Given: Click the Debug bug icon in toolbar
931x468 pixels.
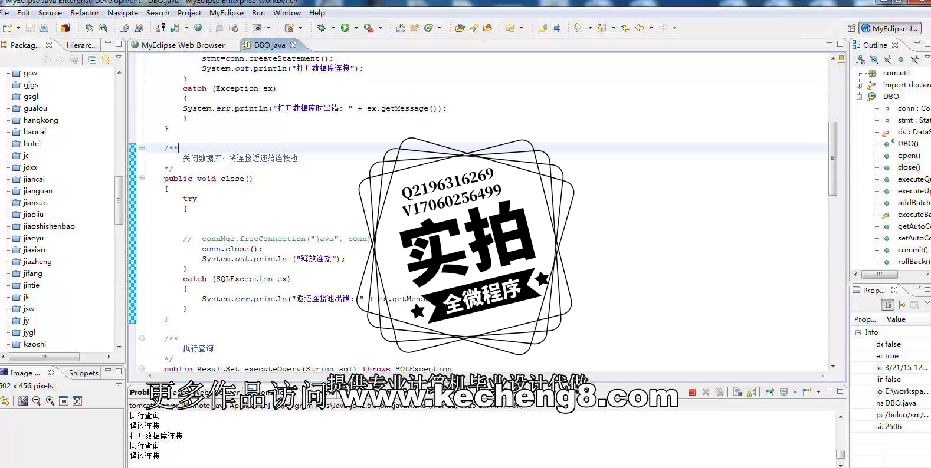Looking at the screenshot, I should click(x=322, y=28).
